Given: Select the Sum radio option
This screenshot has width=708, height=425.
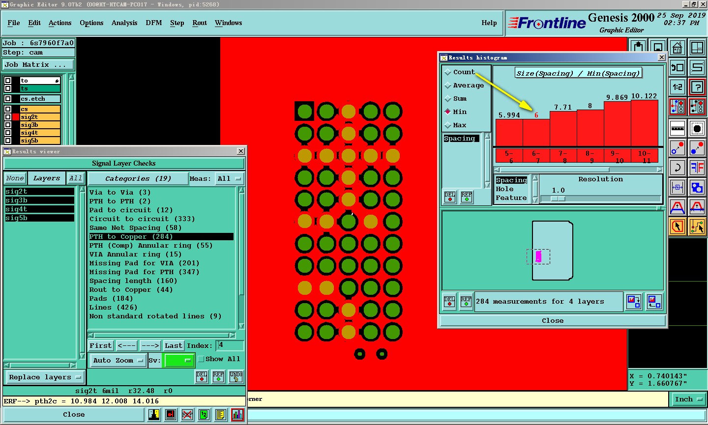Looking at the screenshot, I should pyautogui.click(x=455, y=98).
